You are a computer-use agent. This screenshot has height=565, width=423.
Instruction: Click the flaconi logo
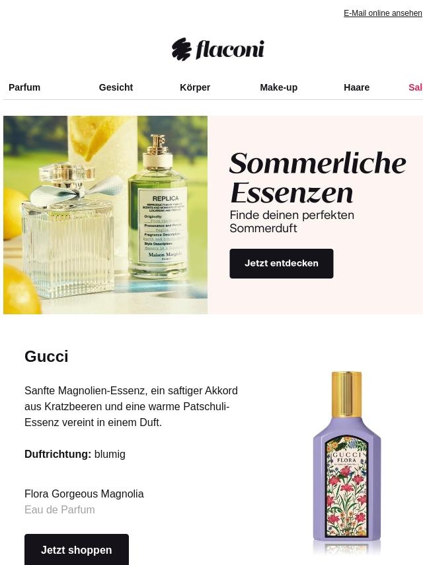(x=218, y=49)
